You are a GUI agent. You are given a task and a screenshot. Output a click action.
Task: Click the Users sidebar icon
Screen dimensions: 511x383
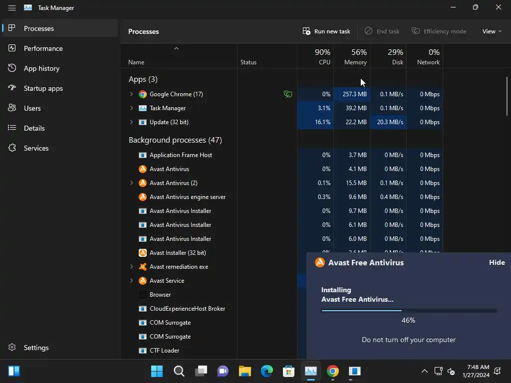click(12, 108)
